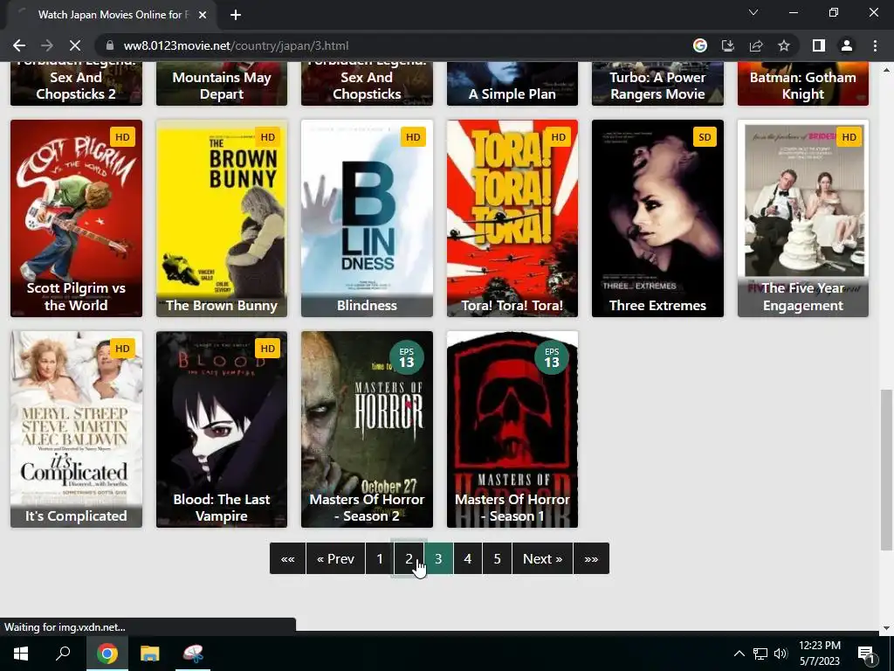Open a new tab with the plus button

pyautogui.click(x=236, y=15)
